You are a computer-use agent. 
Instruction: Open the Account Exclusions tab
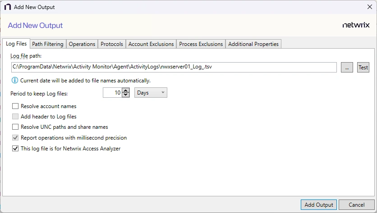(x=151, y=44)
